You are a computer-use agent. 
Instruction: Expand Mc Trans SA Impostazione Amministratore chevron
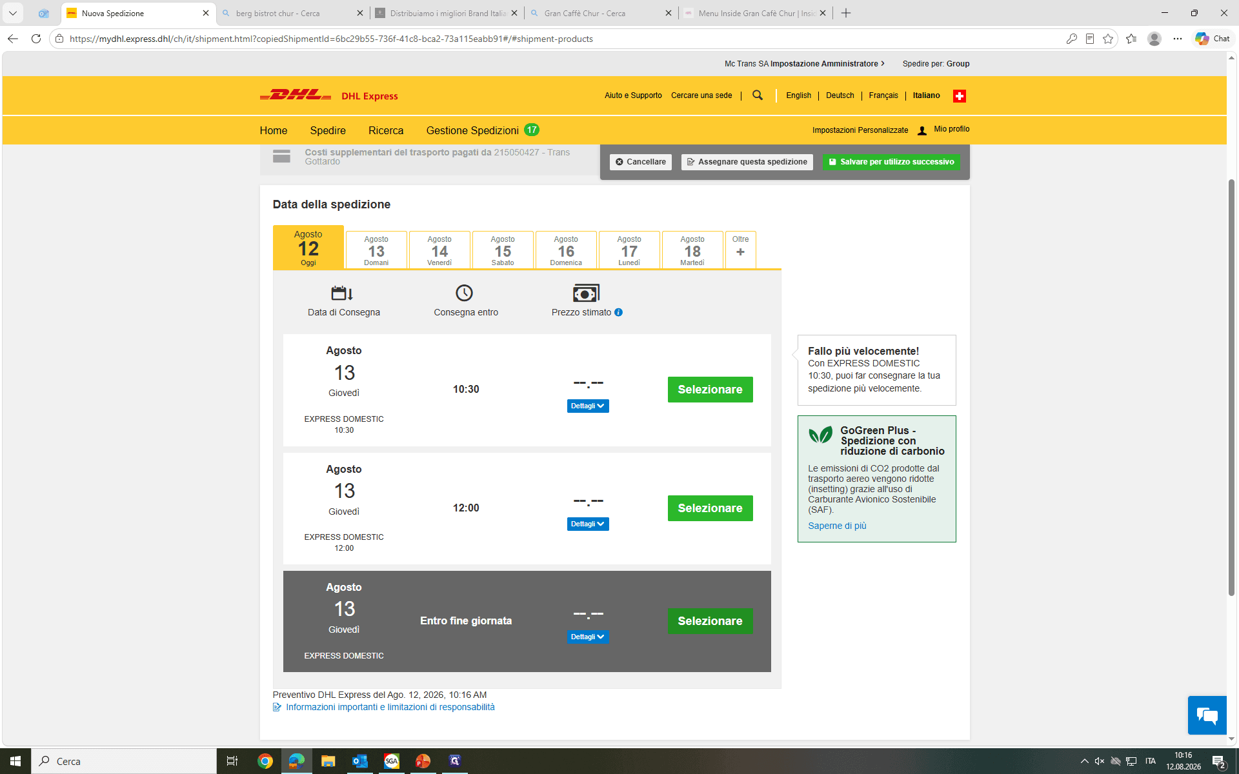[x=883, y=64]
